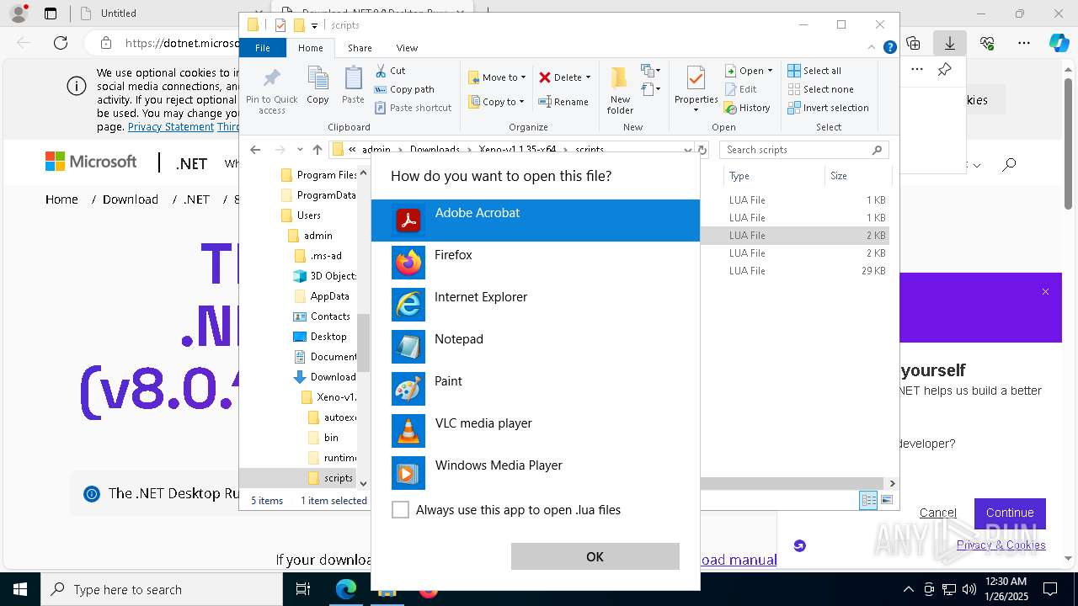Pick Internet Explorer in the open-with list
Screen dimensions: 1078x606
tap(535, 305)
